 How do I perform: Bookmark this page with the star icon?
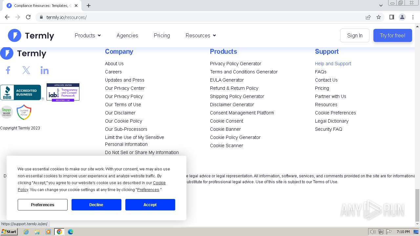click(379, 17)
